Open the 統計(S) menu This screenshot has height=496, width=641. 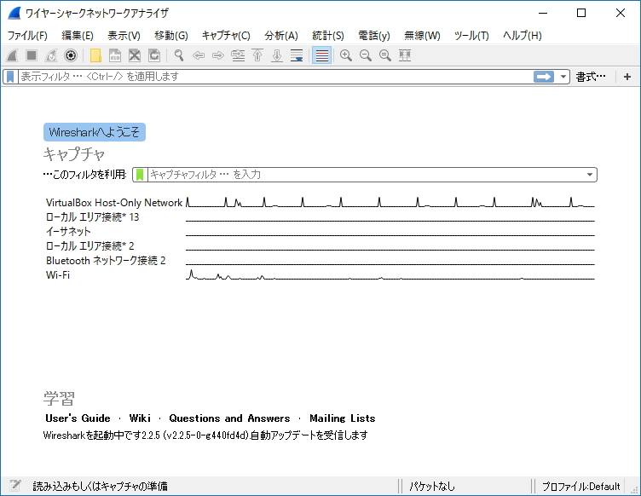coord(328,36)
